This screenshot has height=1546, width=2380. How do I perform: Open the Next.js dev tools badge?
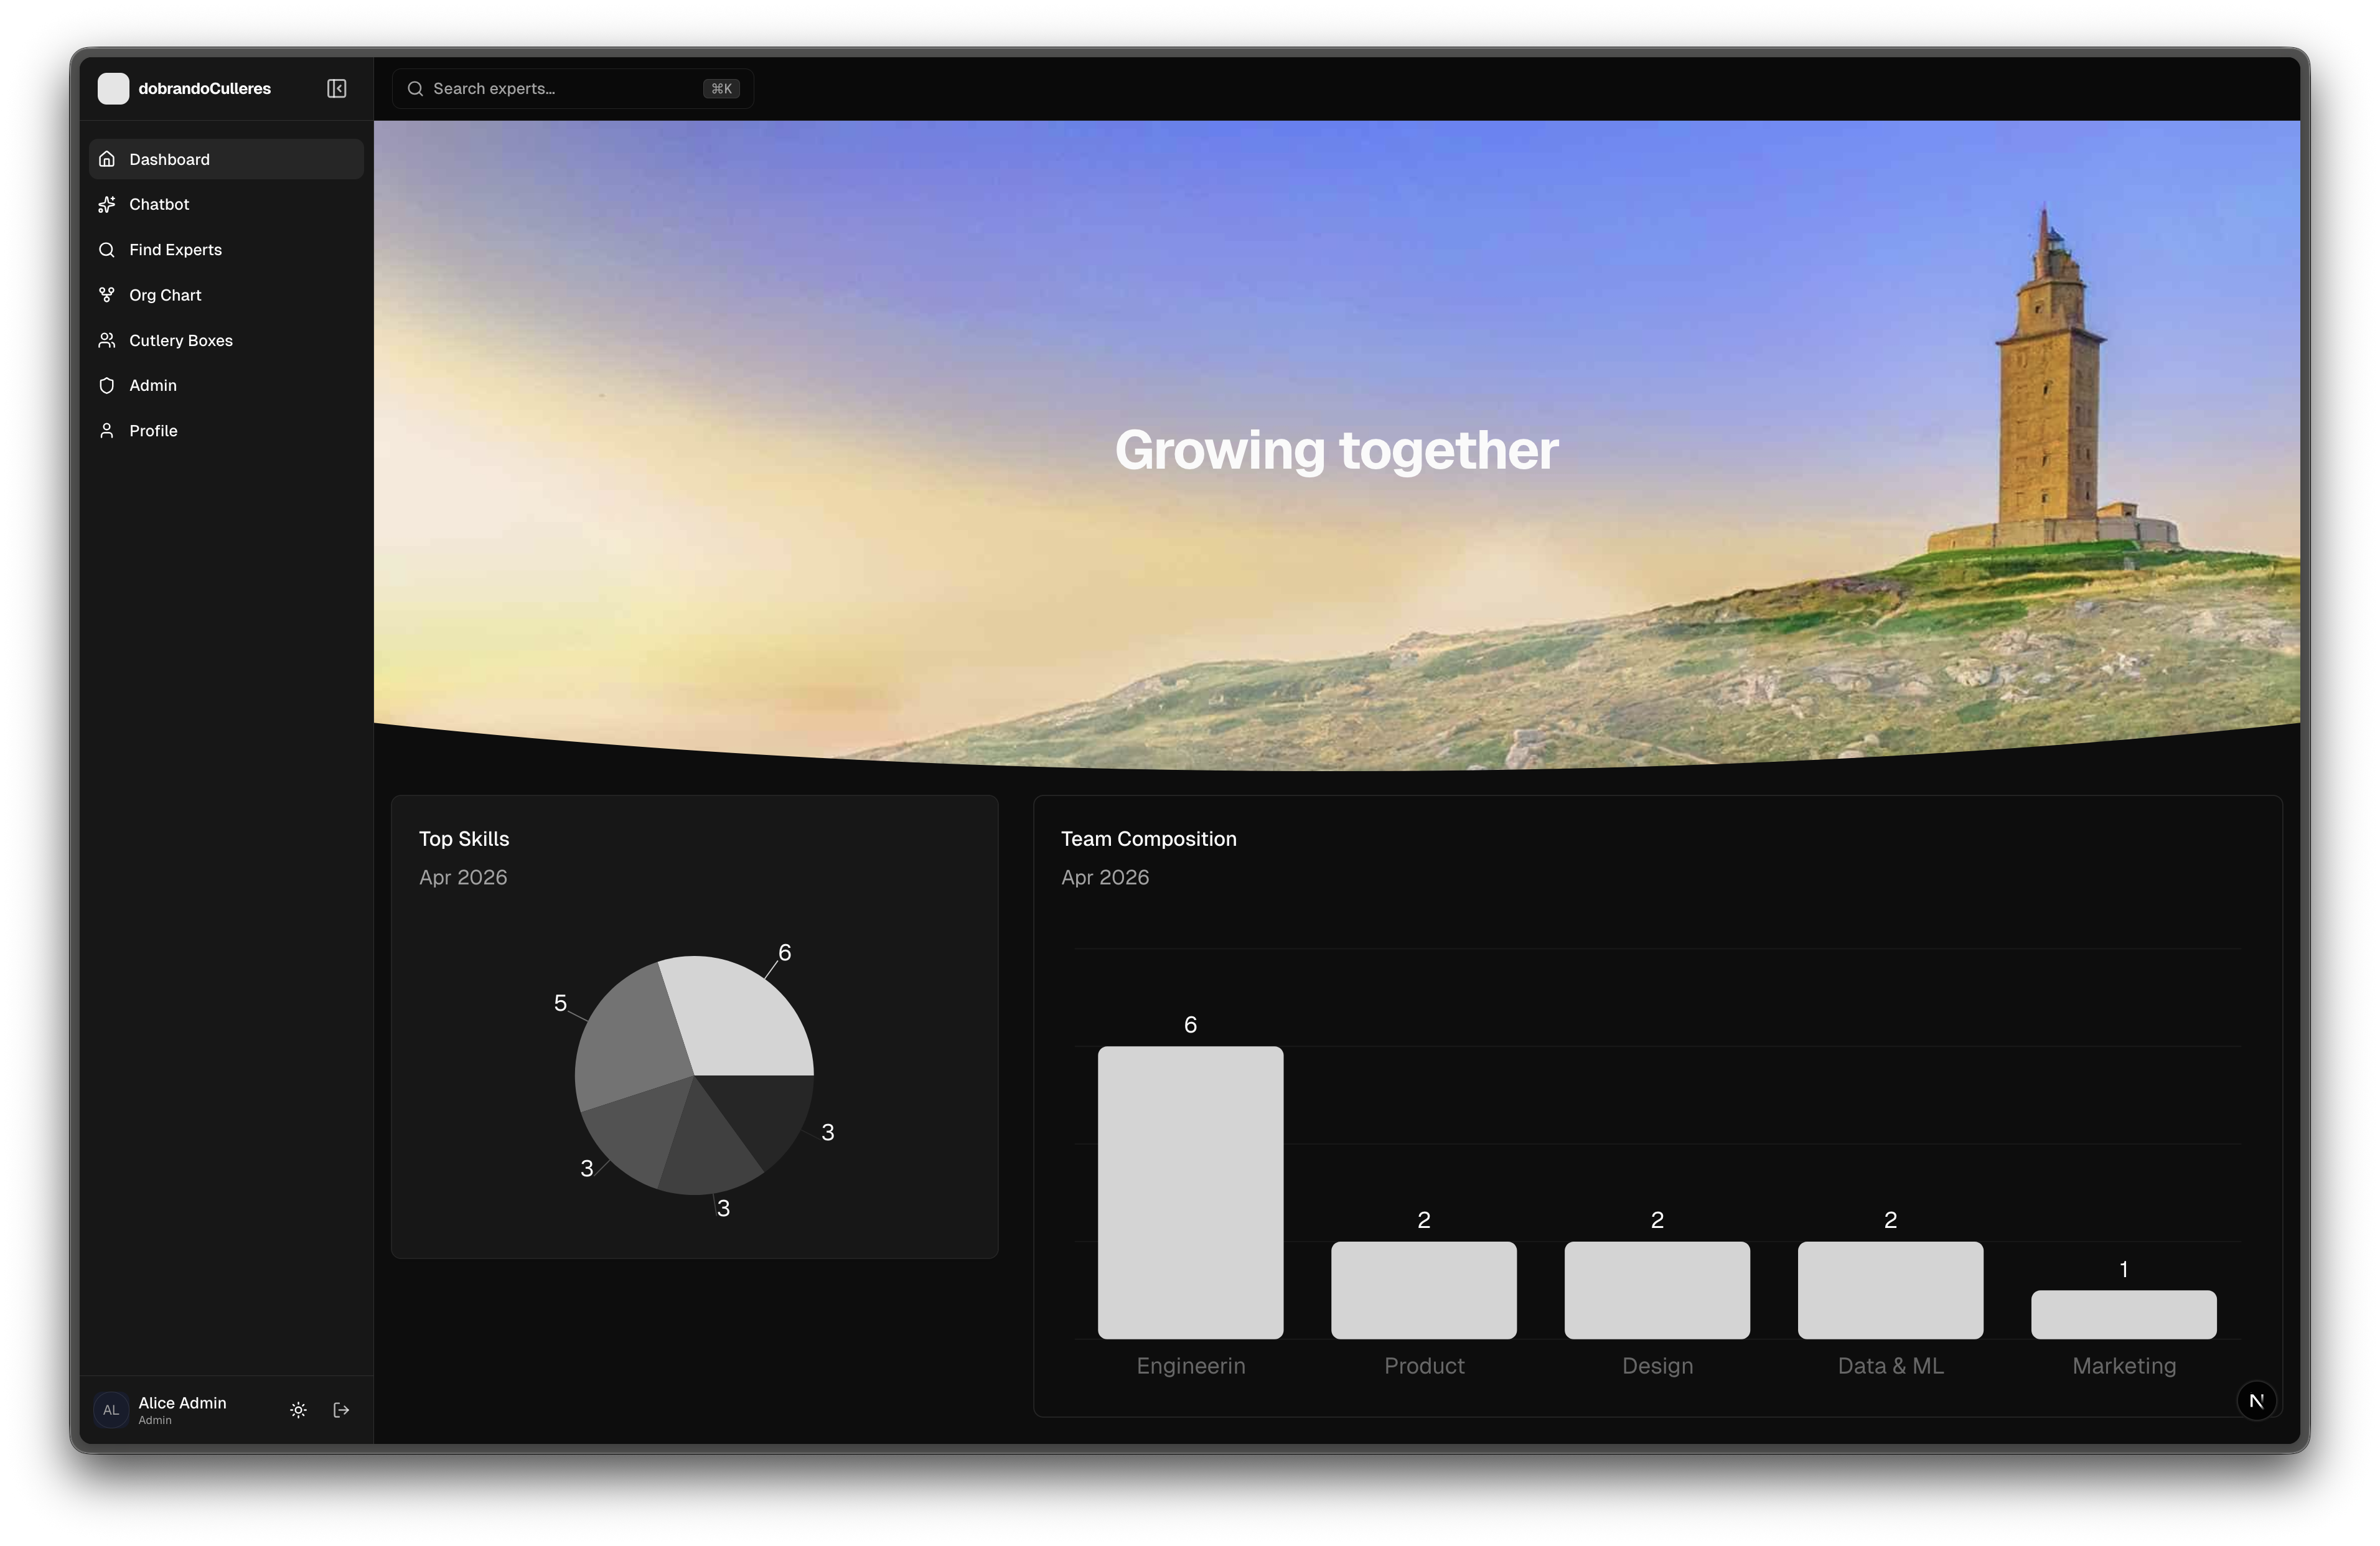click(x=2256, y=1401)
